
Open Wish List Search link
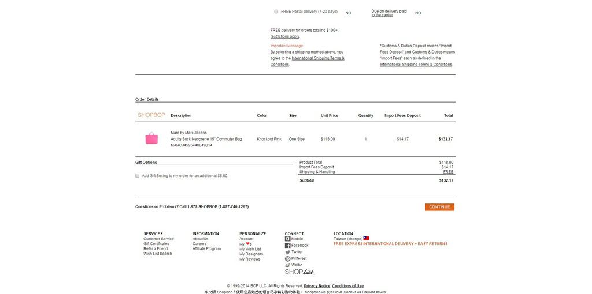157,254
